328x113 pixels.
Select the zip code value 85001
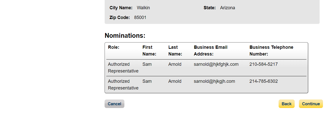[x=140, y=17]
